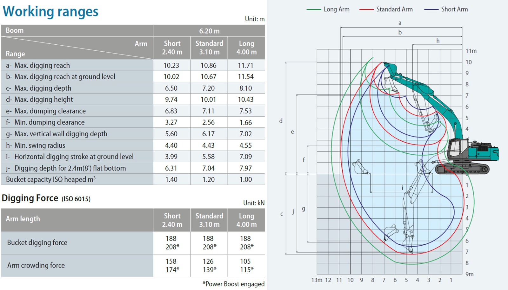Click the 'c- Max. digging depth' row label
The height and width of the screenshot is (290, 508).
38,88
